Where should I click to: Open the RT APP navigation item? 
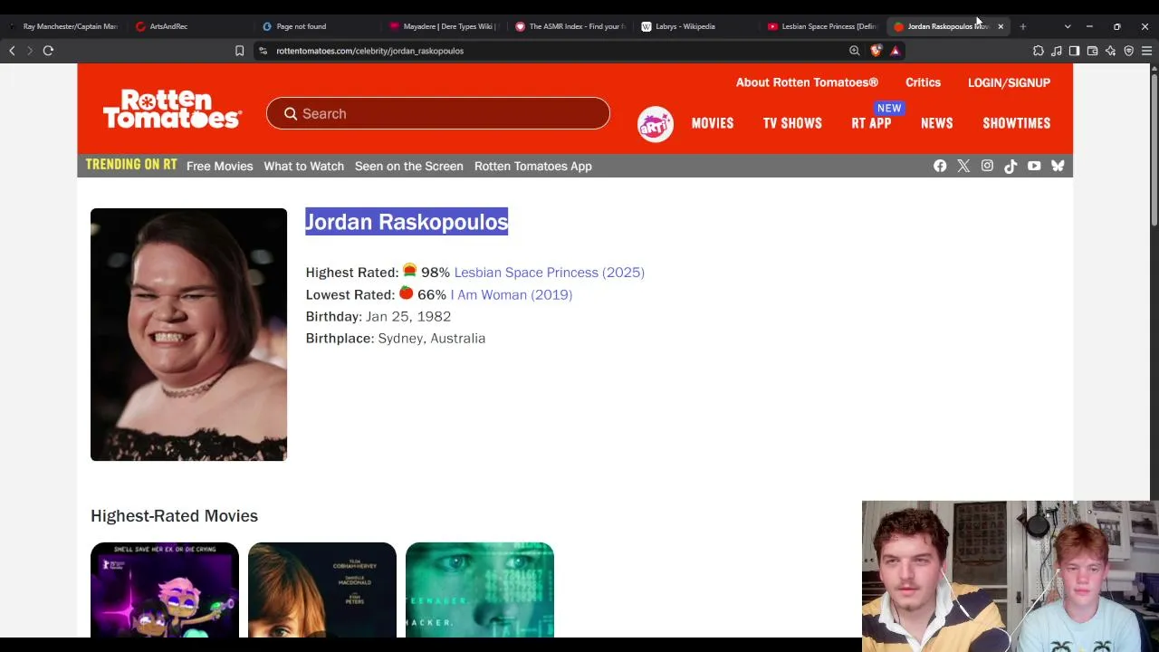[871, 123]
